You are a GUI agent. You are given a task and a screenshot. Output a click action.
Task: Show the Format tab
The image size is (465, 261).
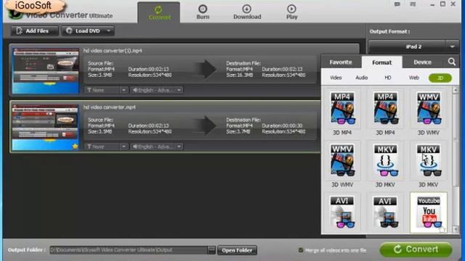pos(381,62)
